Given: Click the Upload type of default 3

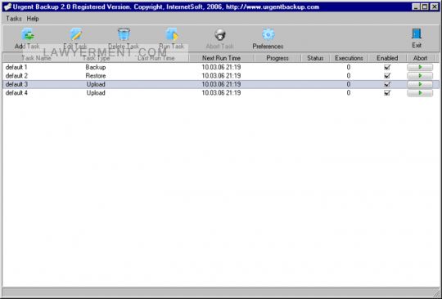Looking at the screenshot, I should click(x=96, y=84).
